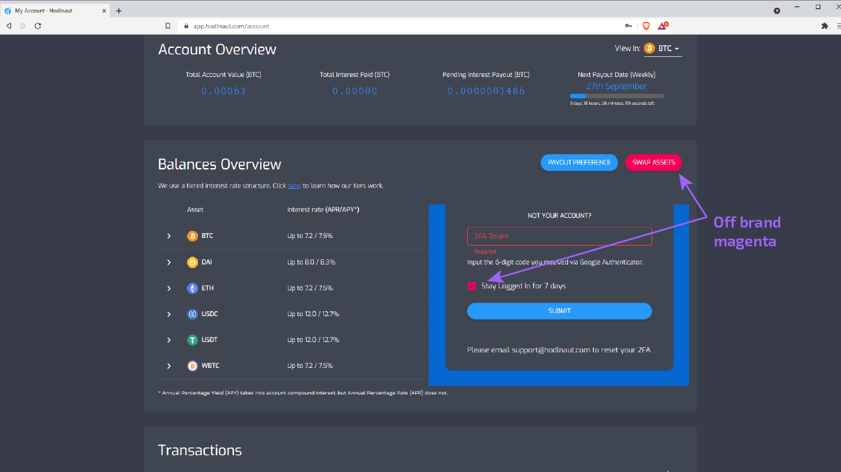Click the Total Account Value 0.00063
Image resolution: width=841 pixels, height=472 pixels.
(223, 91)
